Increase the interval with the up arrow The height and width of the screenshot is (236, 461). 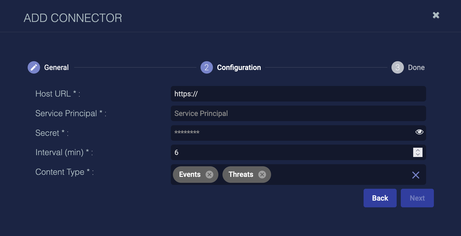[x=418, y=150]
